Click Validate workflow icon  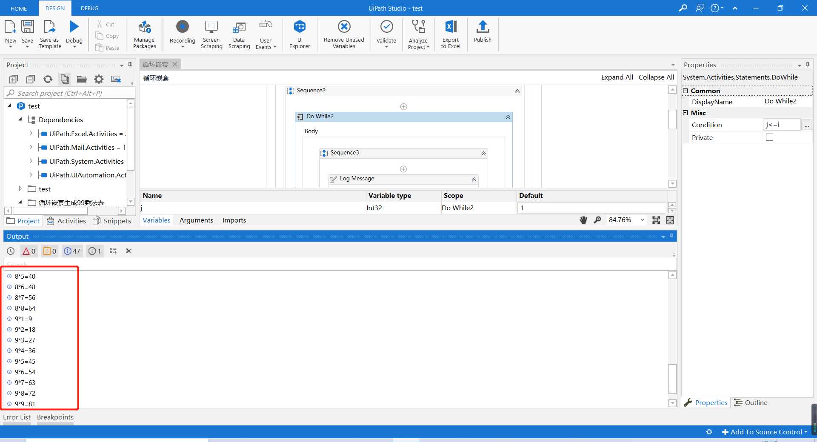pyautogui.click(x=386, y=27)
